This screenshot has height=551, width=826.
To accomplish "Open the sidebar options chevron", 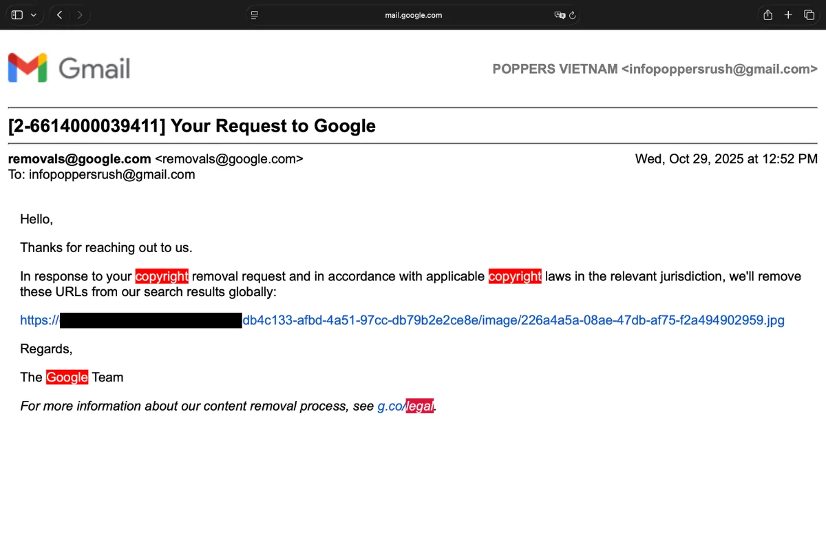I will click(x=32, y=14).
